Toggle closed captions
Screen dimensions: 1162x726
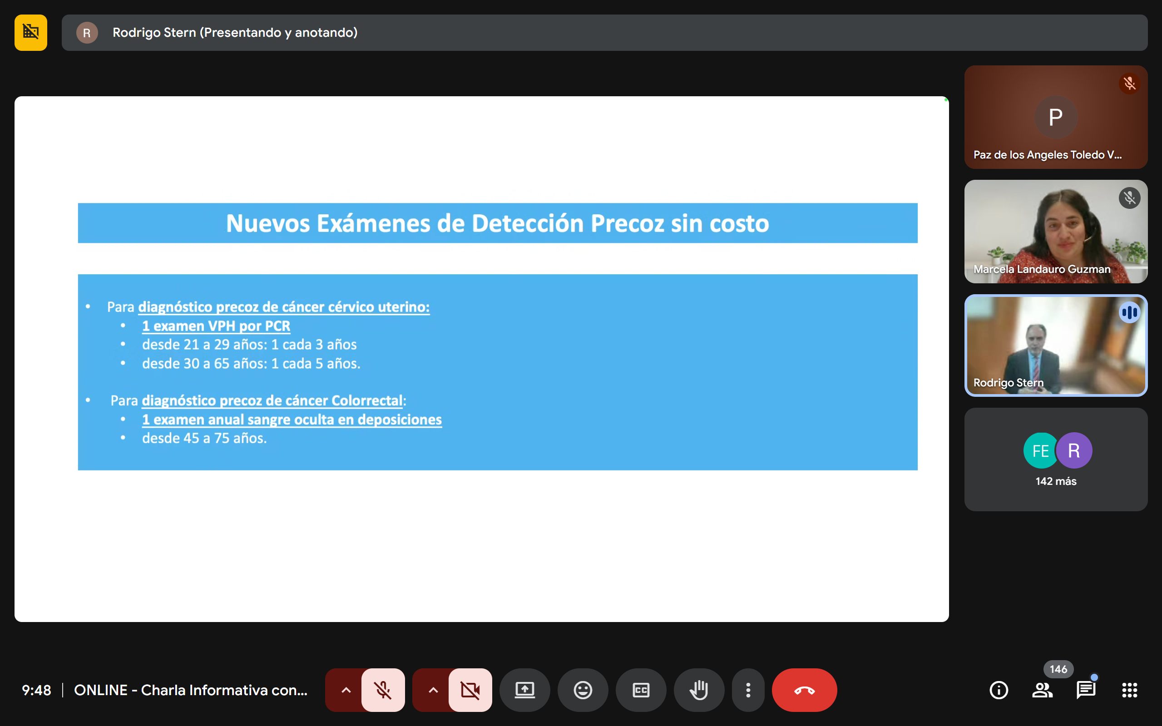pos(641,690)
